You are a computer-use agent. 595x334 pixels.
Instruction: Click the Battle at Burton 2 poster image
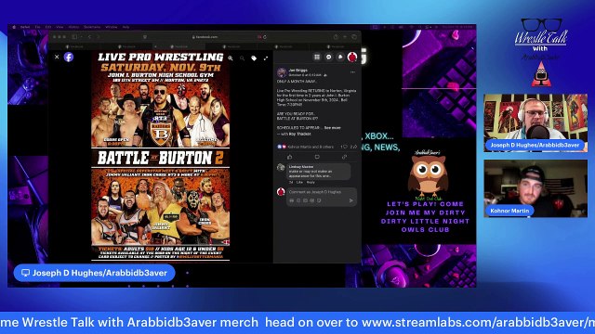[161, 156]
